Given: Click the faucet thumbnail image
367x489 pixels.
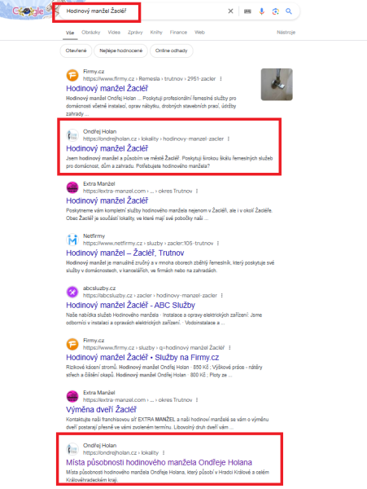Looking at the screenshot, I should click(277, 85).
